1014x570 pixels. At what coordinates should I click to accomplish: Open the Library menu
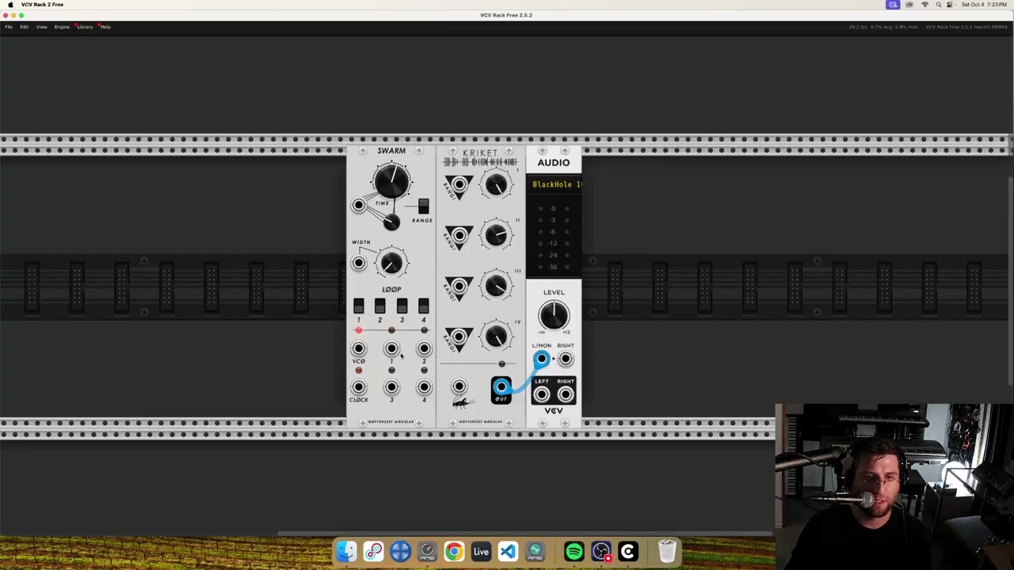[85, 27]
